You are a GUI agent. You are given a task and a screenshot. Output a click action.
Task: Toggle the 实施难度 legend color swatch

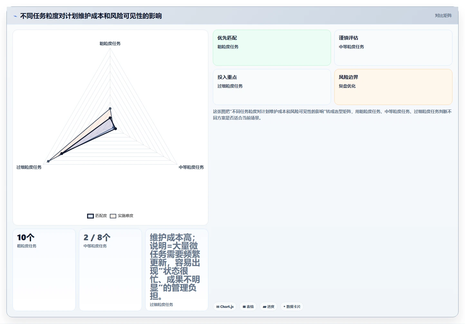113,216
